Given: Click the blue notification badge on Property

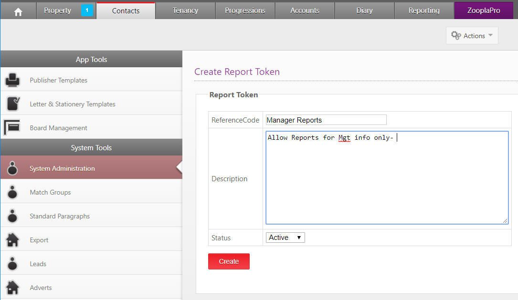Looking at the screenshot, I should 87,10.
